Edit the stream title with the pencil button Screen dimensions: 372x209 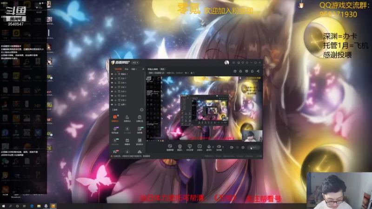[x=163, y=73]
